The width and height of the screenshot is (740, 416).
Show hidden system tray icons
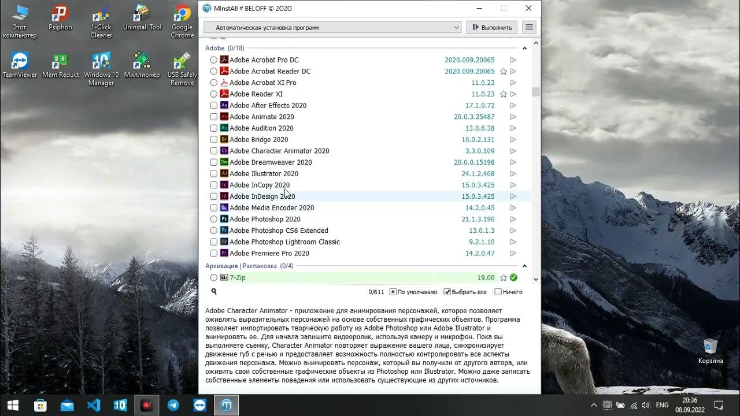594,405
